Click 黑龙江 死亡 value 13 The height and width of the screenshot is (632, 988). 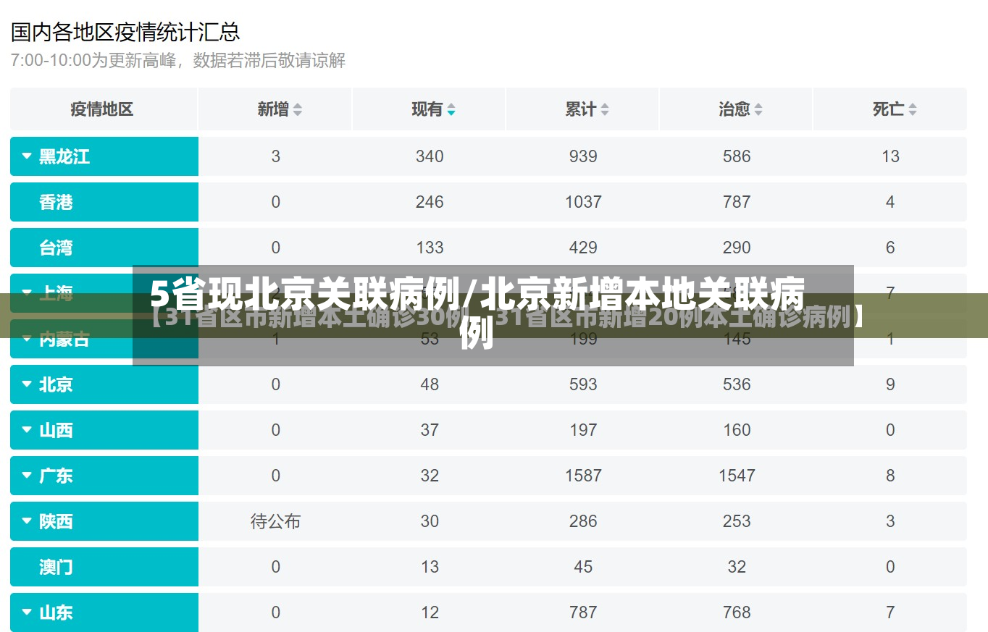point(890,156)
